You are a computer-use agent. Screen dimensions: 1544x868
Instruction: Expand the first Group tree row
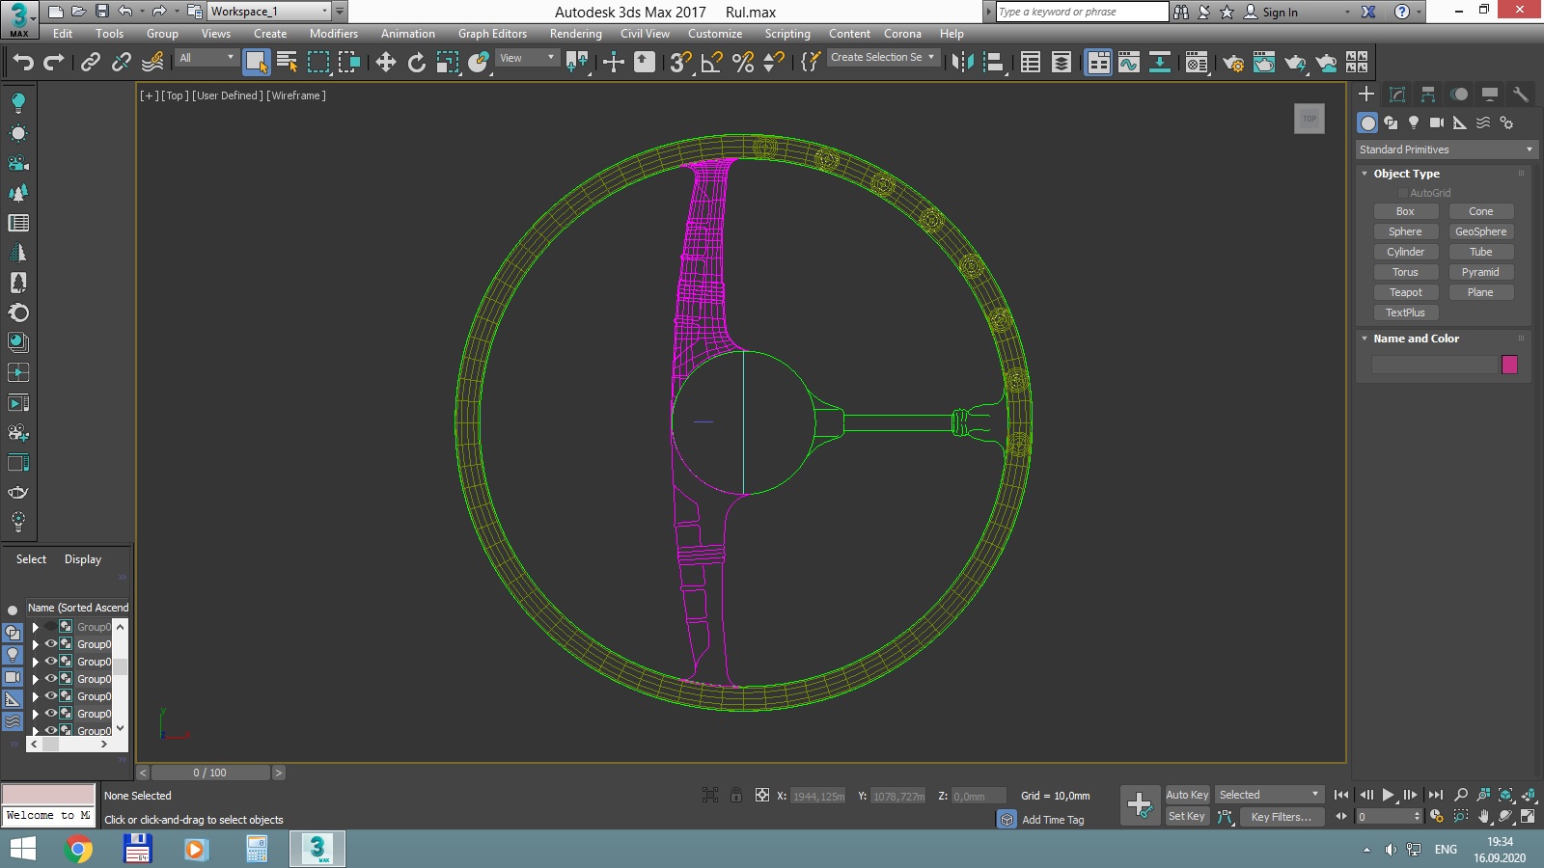36,627
